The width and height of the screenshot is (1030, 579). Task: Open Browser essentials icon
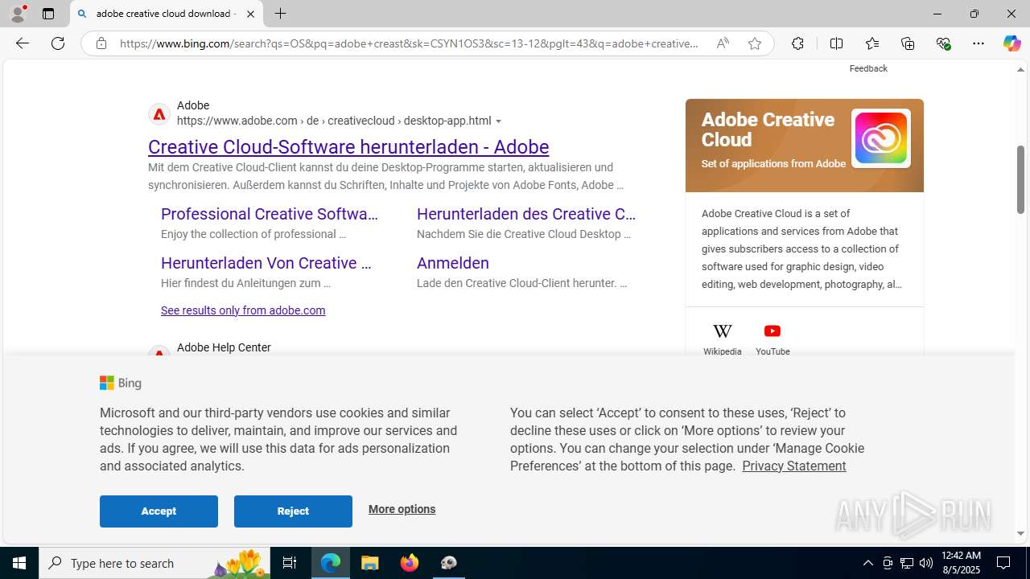(944, 43)
